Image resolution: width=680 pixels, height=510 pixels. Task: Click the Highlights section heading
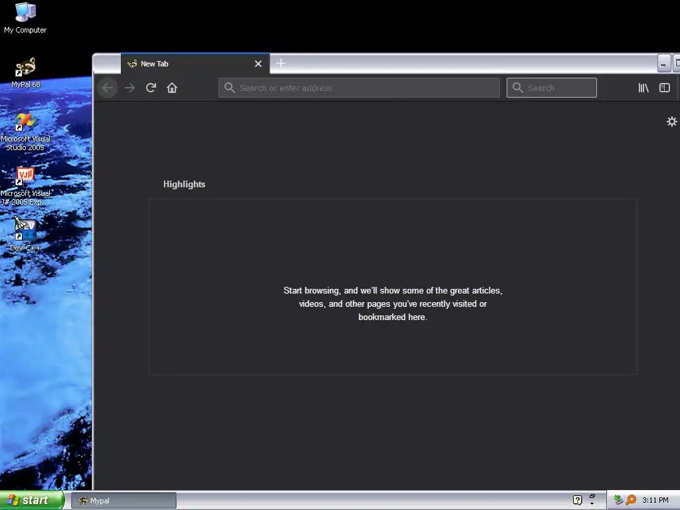point(184,185)
